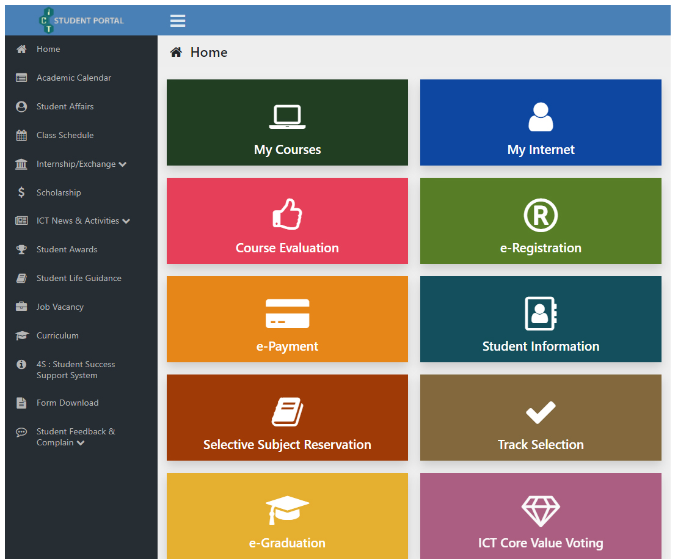
Task: Open the Curriculum link
Action: click(x=57, y=335)
